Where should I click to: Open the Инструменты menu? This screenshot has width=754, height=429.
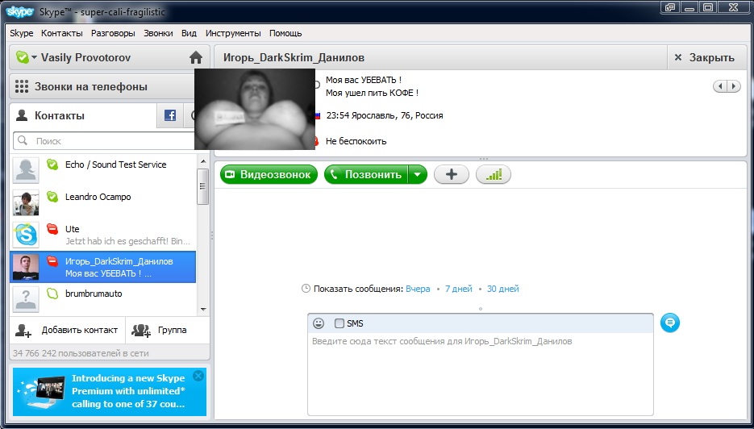(x=233, y=33)
